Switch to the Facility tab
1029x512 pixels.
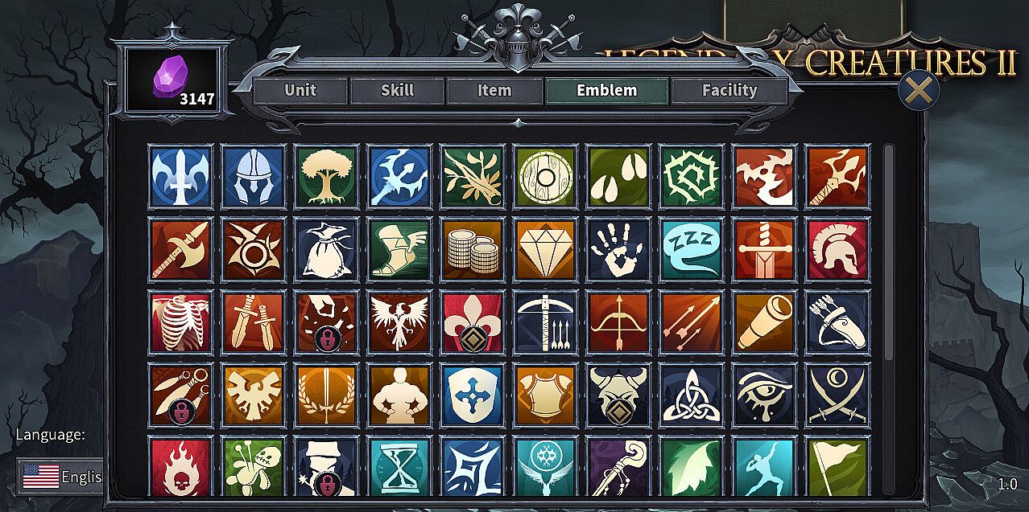pos(729,91)
